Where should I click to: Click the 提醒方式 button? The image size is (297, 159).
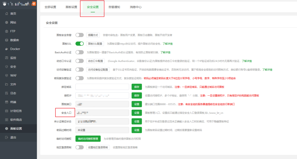[93, 35]
